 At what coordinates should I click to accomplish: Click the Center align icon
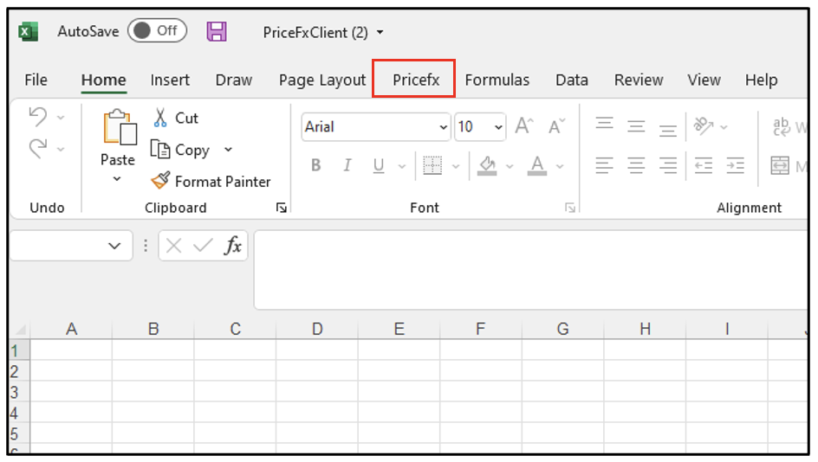click(x=636, y=165)
